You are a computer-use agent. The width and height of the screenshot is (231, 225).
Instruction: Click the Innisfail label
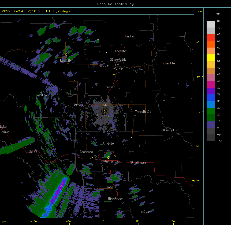111,87
